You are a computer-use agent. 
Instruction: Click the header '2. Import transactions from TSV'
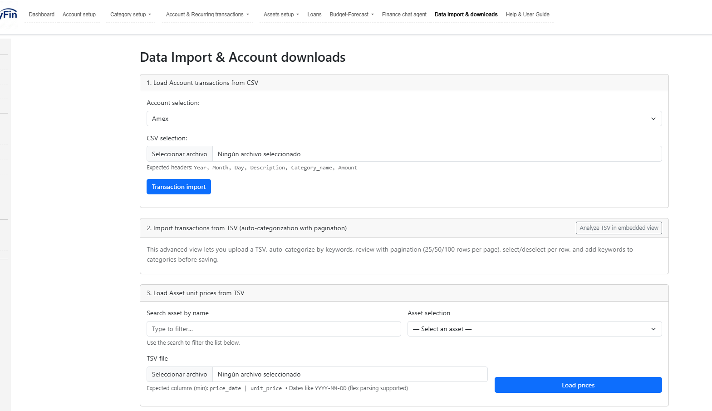[246, 228]
